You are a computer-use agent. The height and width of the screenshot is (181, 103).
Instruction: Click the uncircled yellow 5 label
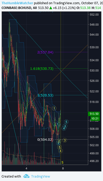[62, 163]
